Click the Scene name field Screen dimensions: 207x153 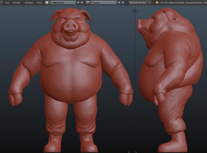pos(104,2)
